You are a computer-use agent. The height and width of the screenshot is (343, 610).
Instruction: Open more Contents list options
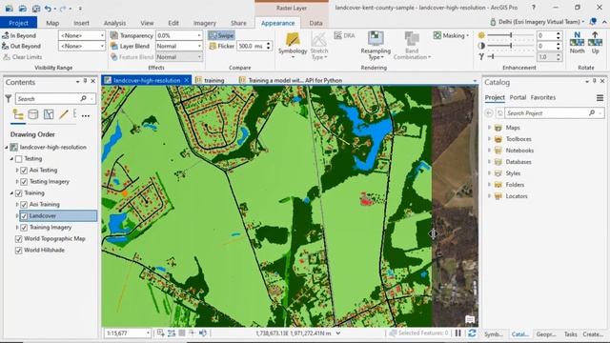point(86,115)
